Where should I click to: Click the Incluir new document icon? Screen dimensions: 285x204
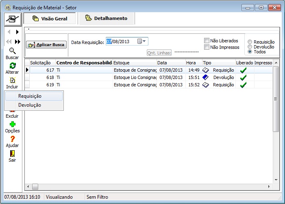point(12,80)
